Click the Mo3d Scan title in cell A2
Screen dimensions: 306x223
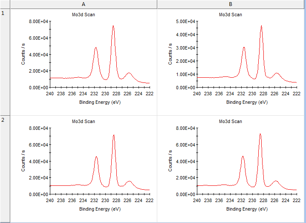click(84, 121)
